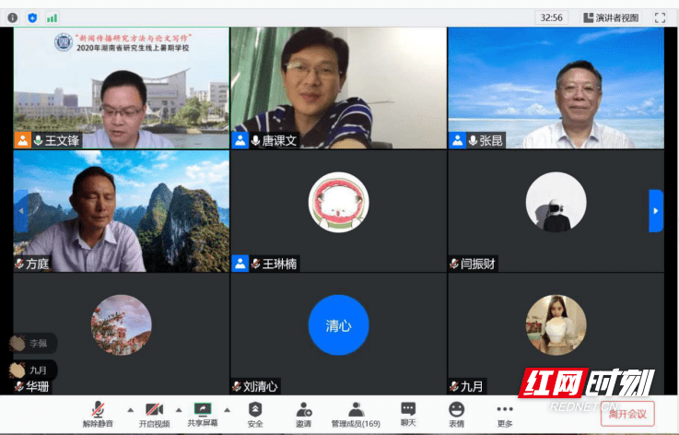
Task: Click 九月's photo avatar
Action: pos(556,325)
